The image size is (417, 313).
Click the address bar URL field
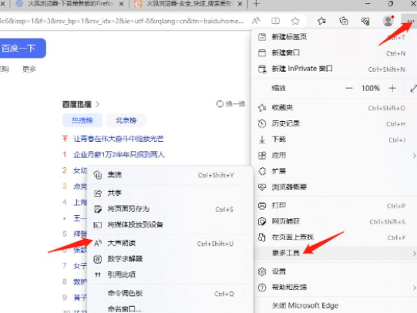pos(122,21)
